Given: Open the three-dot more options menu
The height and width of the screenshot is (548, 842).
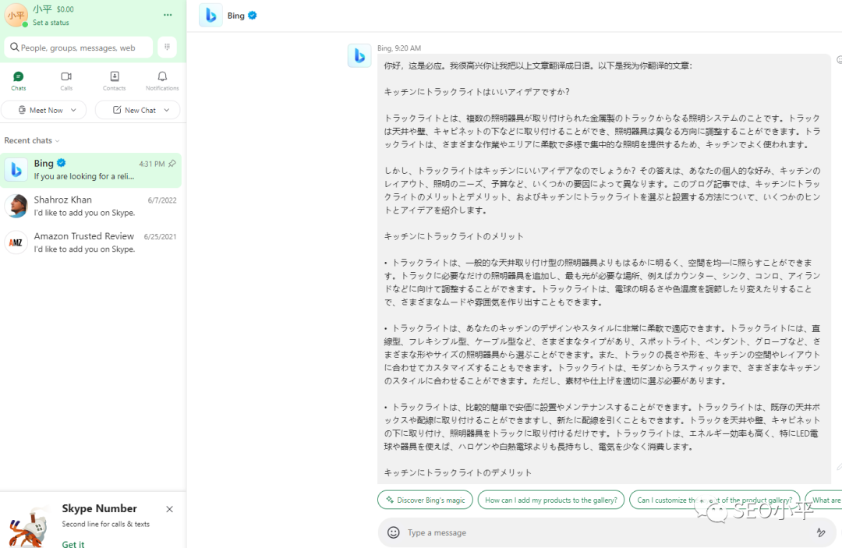Looking at the screenshot, I should [x=168, y=15].
